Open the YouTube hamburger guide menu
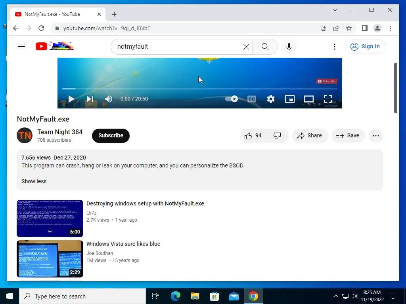406x304 pixels. [x=21, y=47]
